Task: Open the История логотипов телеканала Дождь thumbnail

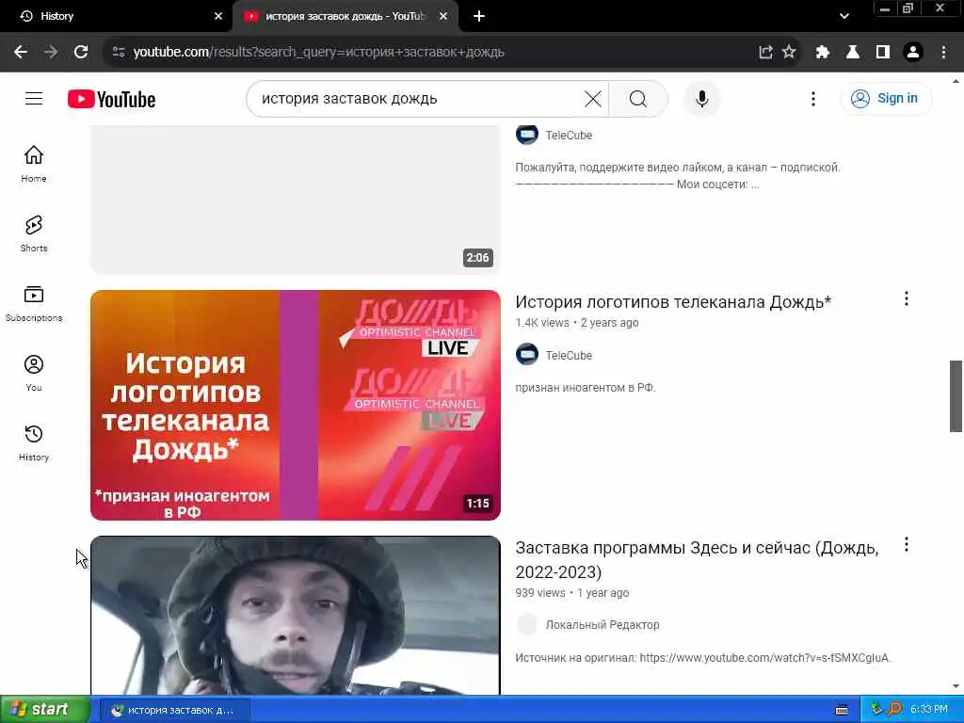Action: [295, 405]
